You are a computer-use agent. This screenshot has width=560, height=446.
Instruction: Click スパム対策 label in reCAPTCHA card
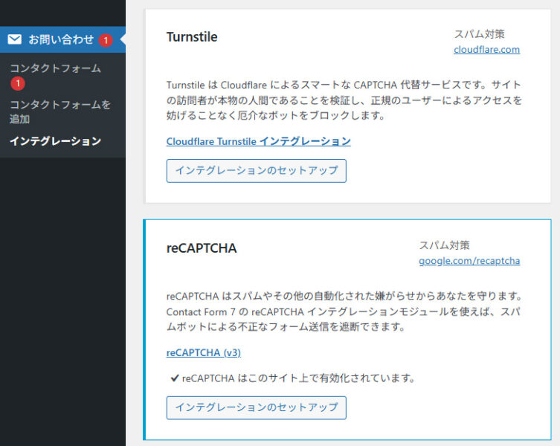point(444,245)
